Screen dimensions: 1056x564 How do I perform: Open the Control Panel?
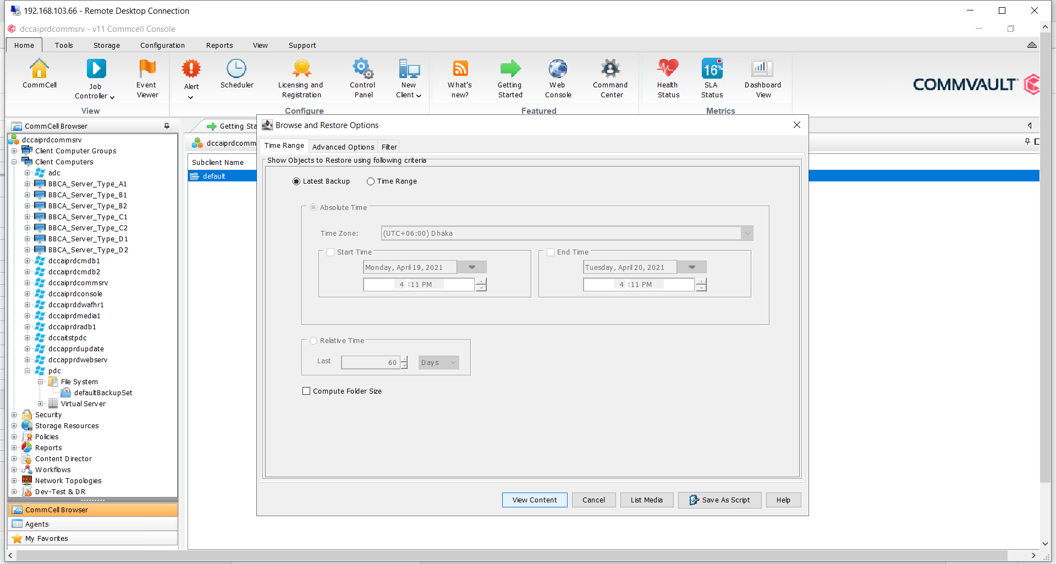point(363,79)
